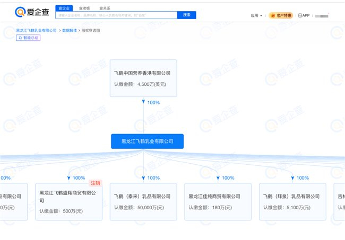Open the 飞鹤（拜泉）乳品有限公司 card
This screenshot has height=240, width=345.
click(292, 202)
